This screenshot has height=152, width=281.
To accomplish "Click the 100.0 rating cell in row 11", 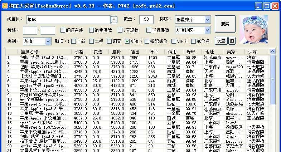I will coord(191,104).
